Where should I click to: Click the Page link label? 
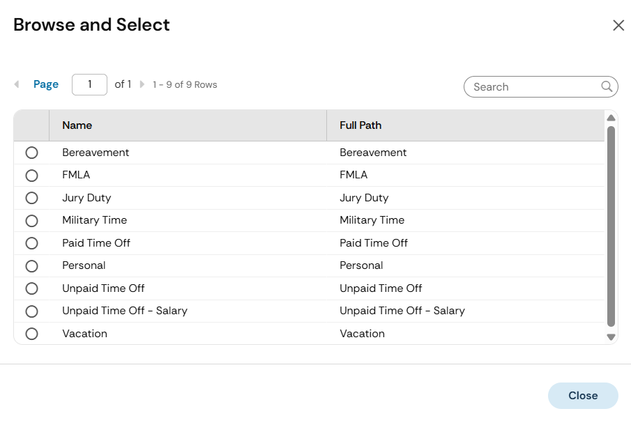point(46,84)
